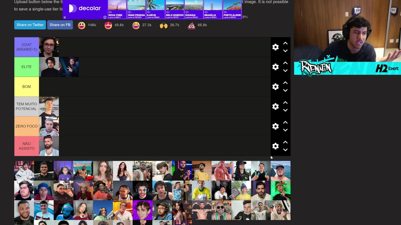Pick the clown face-paint thumbnail
The height and width of the screenshot is (225, 401).
pos(142,191)
